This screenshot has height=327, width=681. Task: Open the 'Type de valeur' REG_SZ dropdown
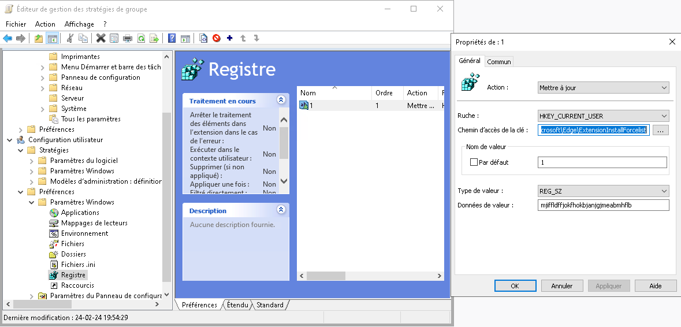[603, 191]
